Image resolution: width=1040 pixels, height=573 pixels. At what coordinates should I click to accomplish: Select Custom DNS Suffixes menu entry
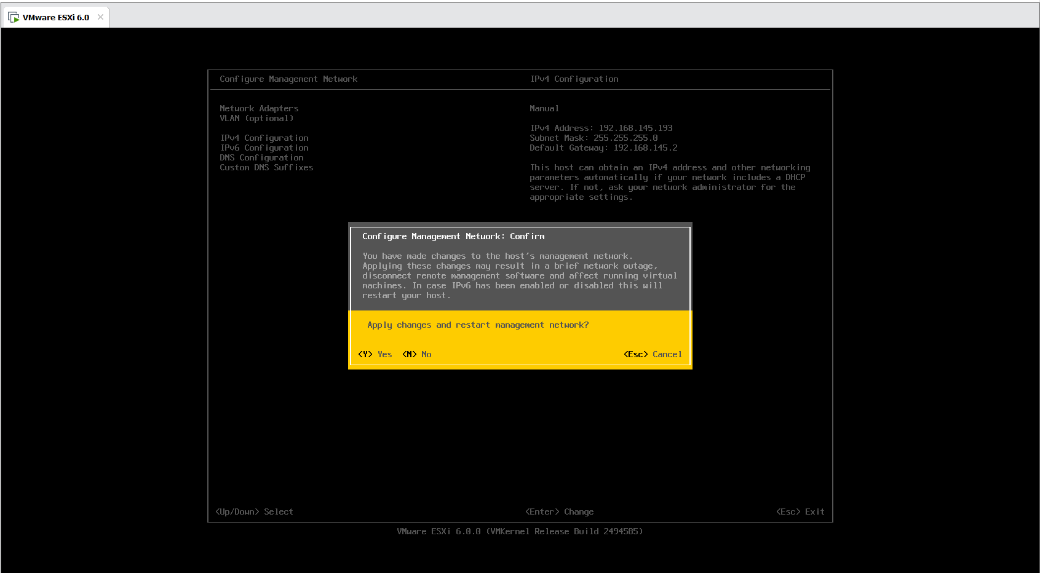point(266,167)
